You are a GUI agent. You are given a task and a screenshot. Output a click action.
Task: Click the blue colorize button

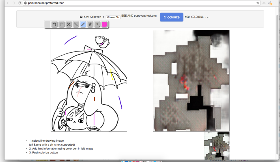pos(171,17)
